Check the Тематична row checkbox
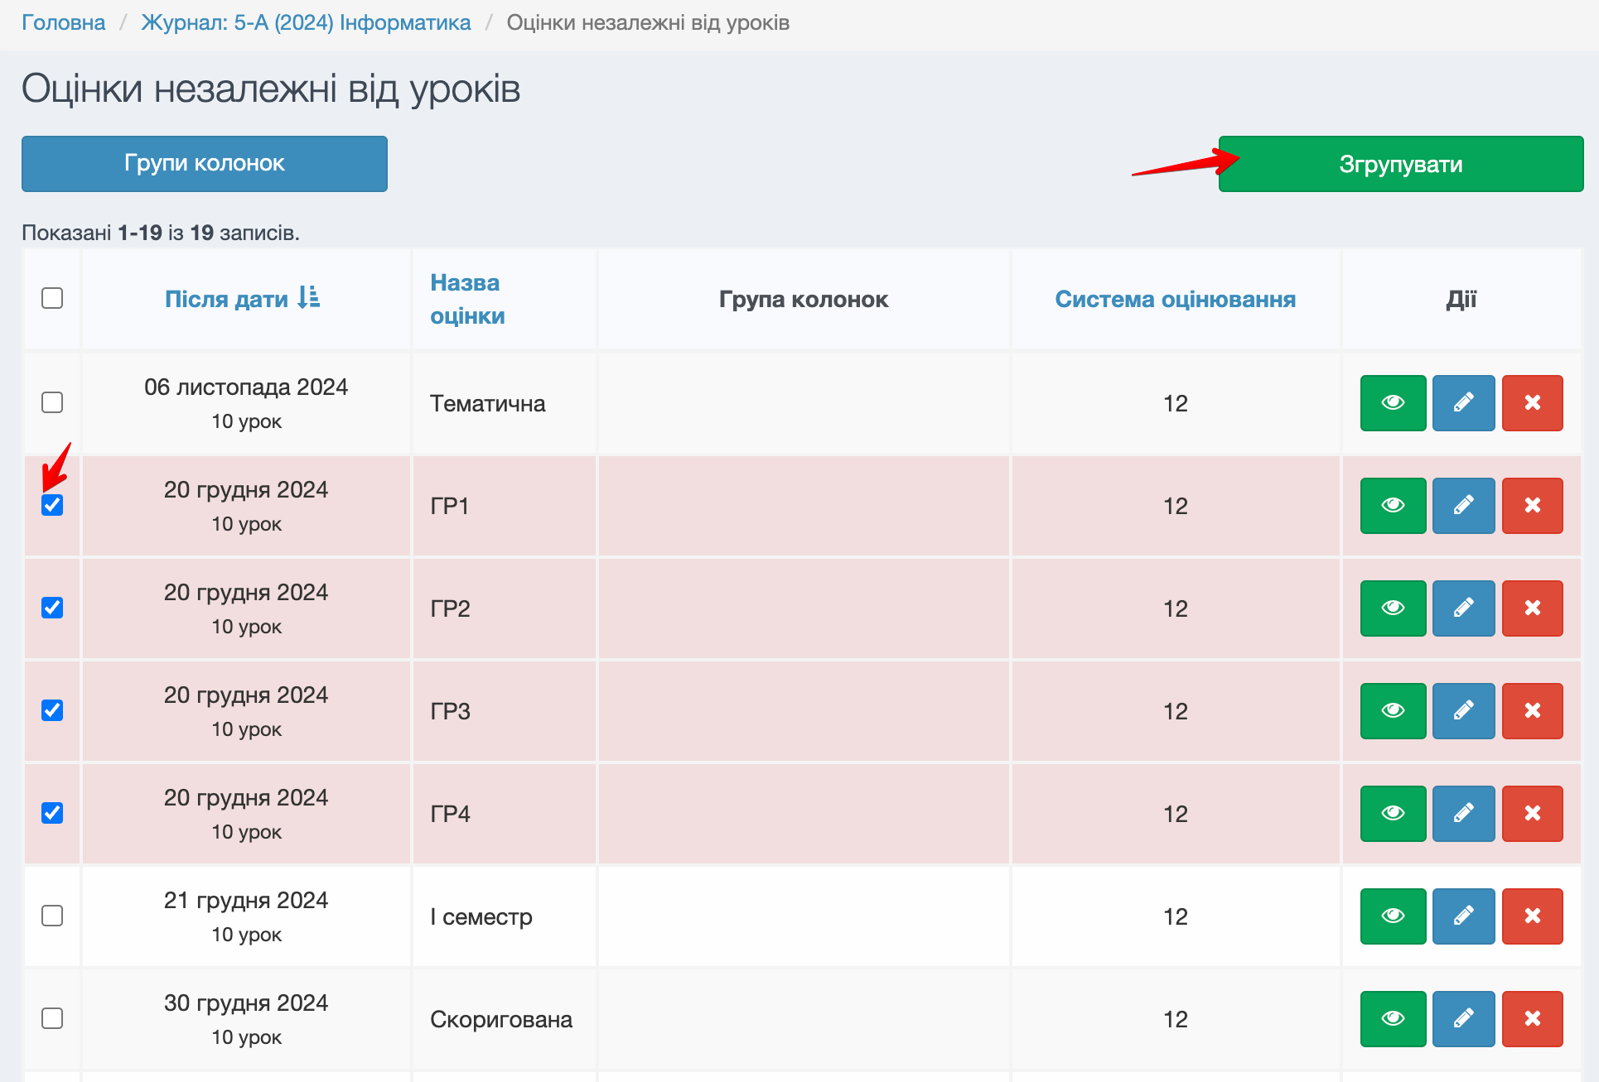1599x1082 pixels. (x=52, y=402)
